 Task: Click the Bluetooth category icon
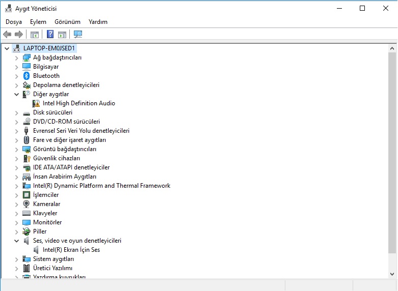[x=26, y=76]
